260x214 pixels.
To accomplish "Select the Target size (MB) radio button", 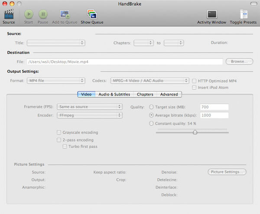I will (x=151, y=107).
